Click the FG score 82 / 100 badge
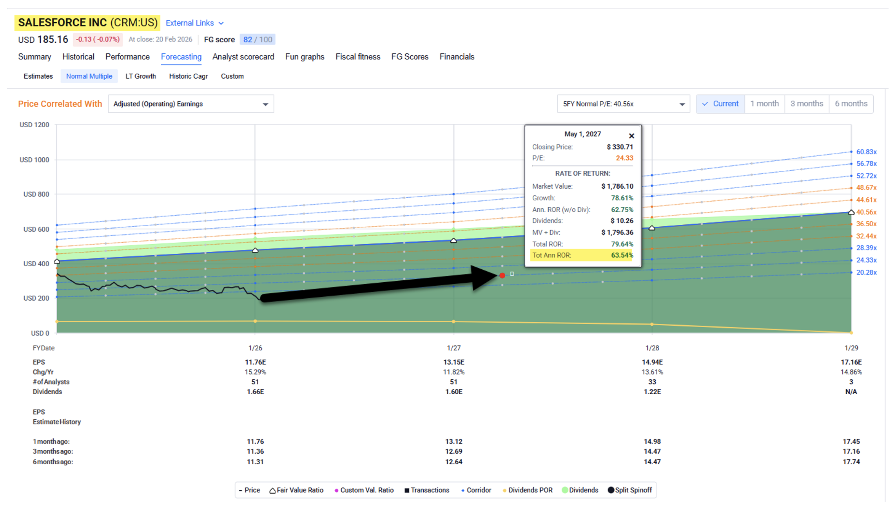This screenshot has height=516, width=896. coord(257,40)
